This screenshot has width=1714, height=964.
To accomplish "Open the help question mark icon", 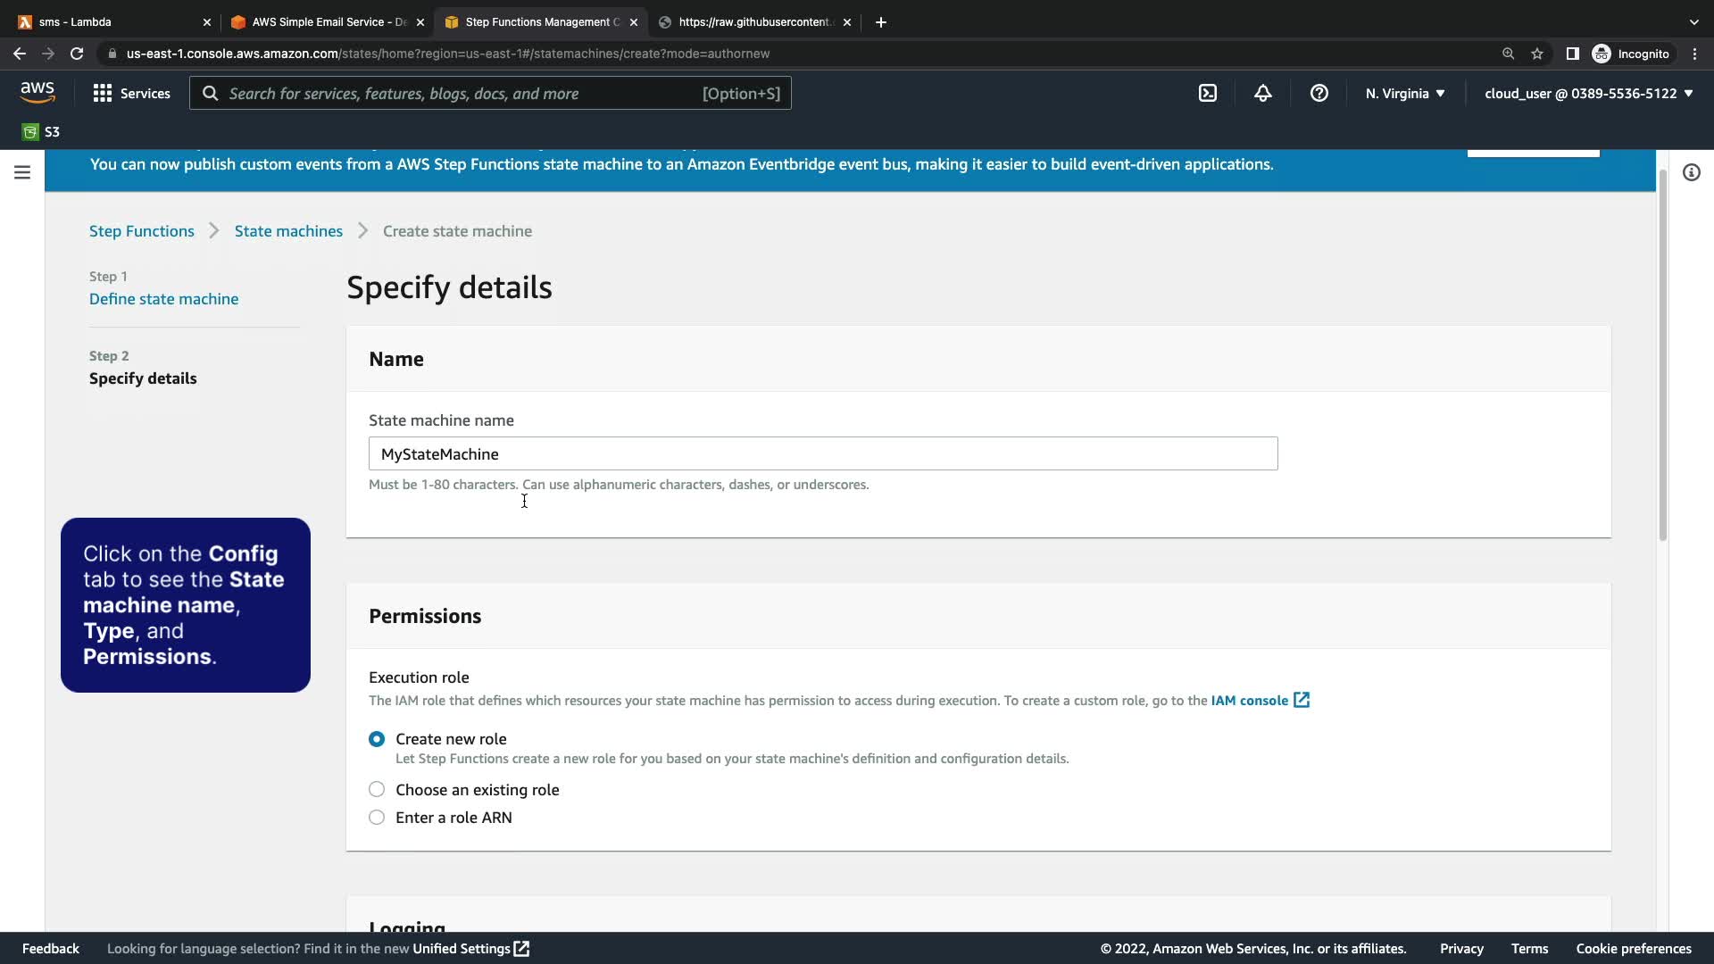I will [x=1319, y=93].
